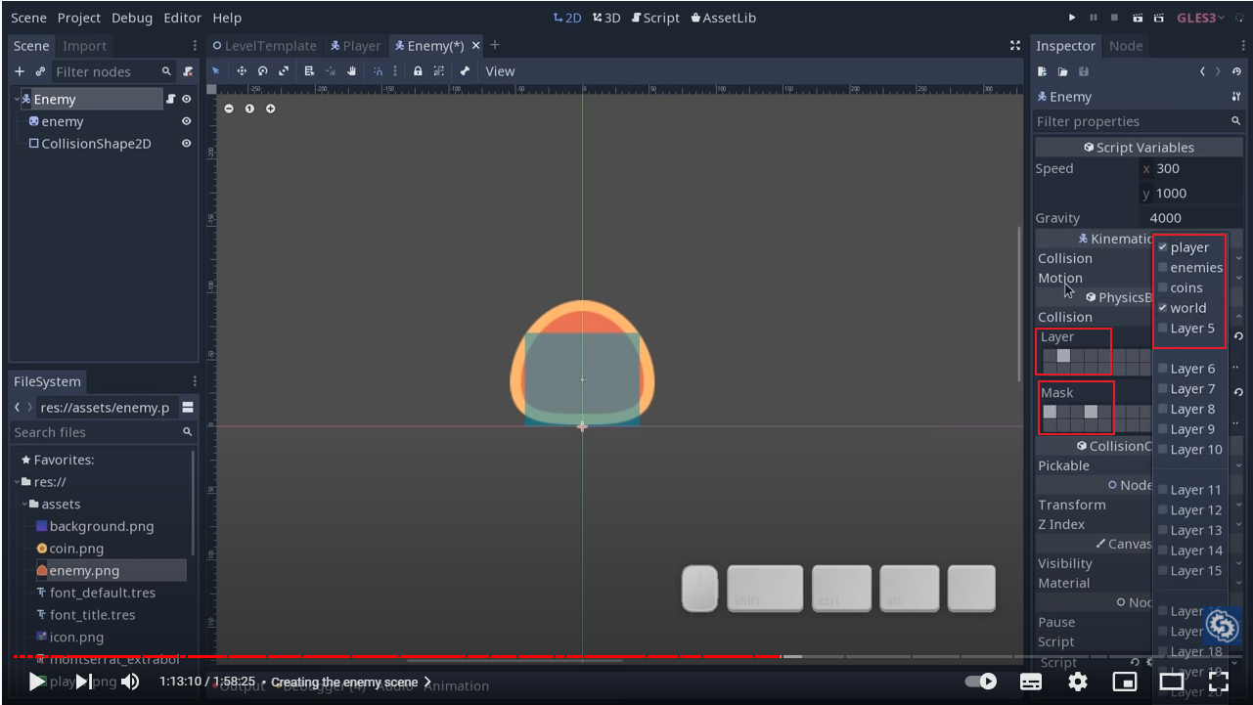Check the enemies mask layer checkbox

point(1163,267)
